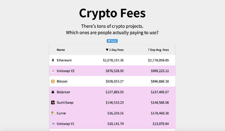Screen dimensions: 225x131
Task: Open the Ethereum row name
Action: pyautogui.click(x=64, y=60)
